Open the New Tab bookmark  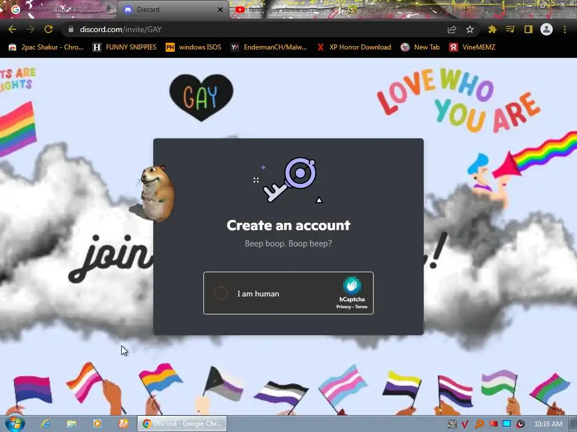coord(420,47)
